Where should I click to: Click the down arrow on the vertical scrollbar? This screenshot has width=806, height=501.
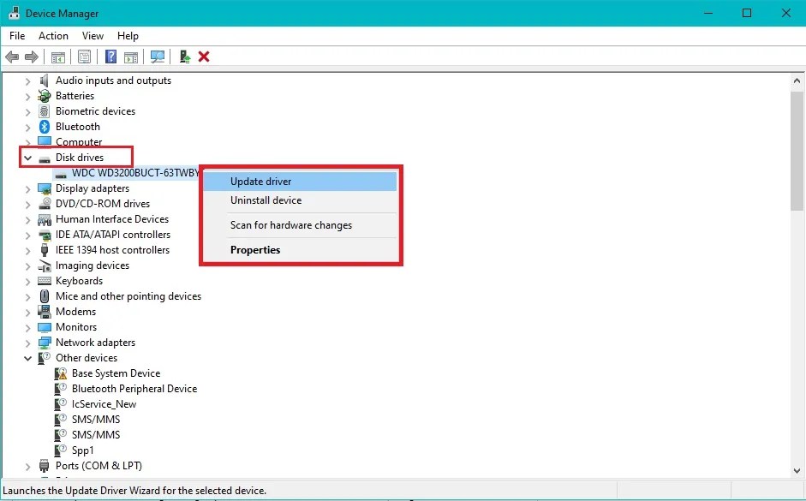coord(797,471)
